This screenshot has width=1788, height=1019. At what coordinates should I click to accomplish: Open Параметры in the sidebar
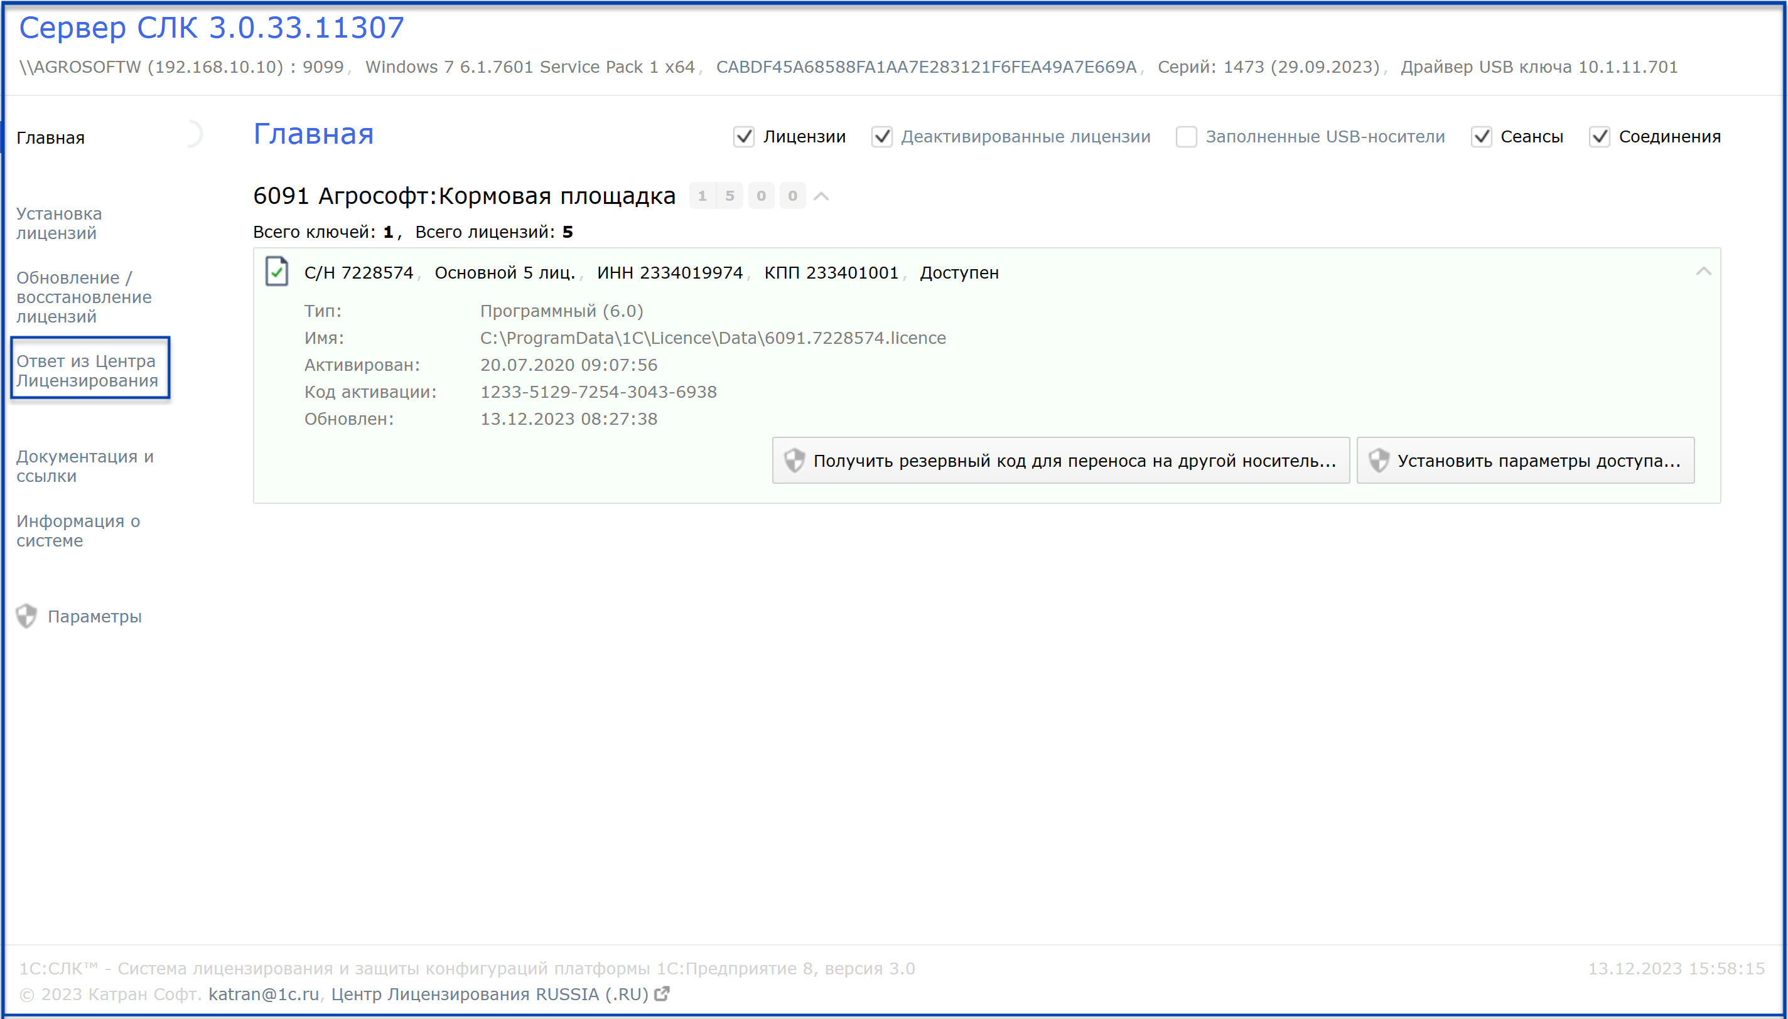(x=95, y=617)
